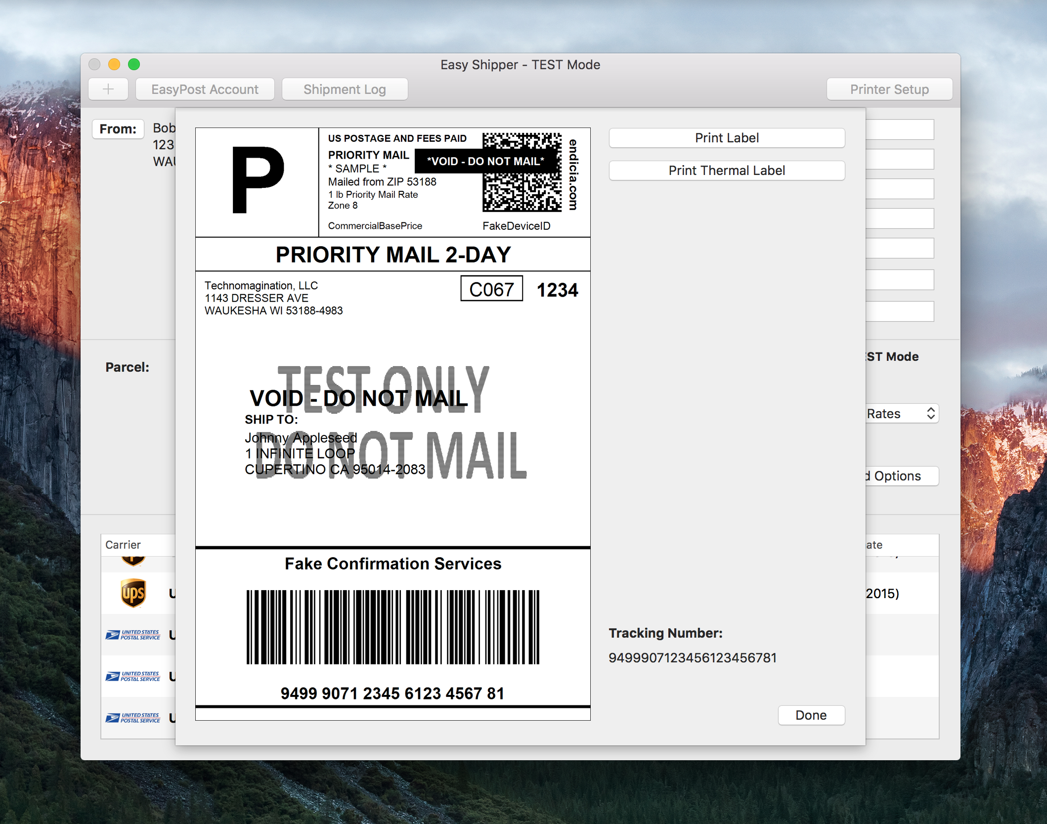This screenshot has height=824, width=1047.
Task: Click the C067 box on the label
Action: point(492,289)
